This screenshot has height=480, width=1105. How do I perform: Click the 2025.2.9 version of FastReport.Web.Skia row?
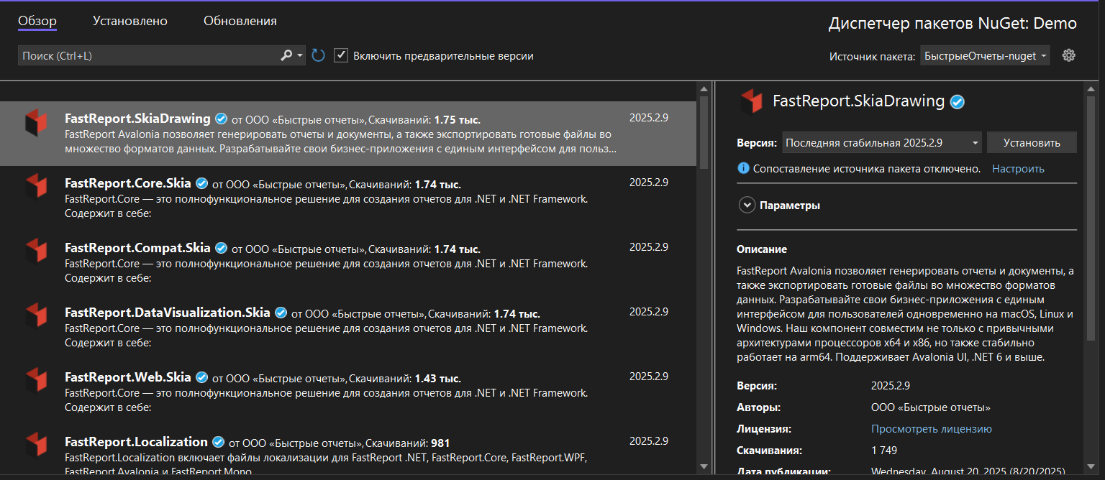[x=649, y=377]
